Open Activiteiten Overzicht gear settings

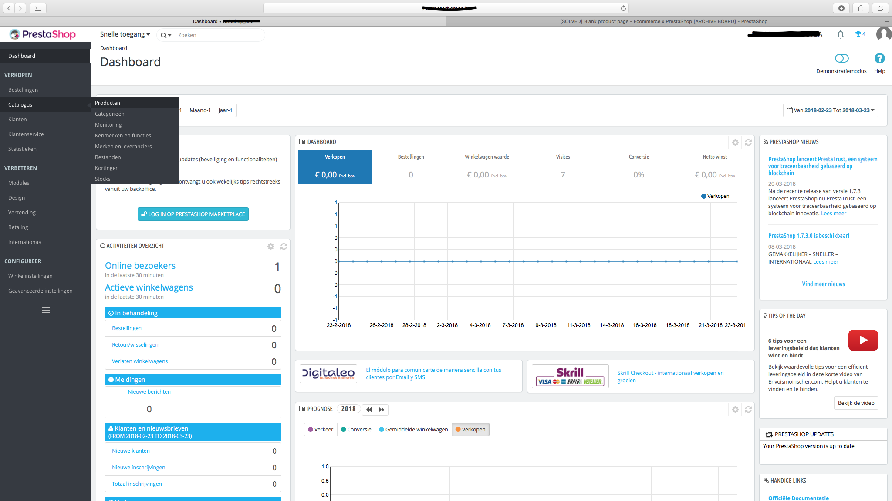click(270, 246)
